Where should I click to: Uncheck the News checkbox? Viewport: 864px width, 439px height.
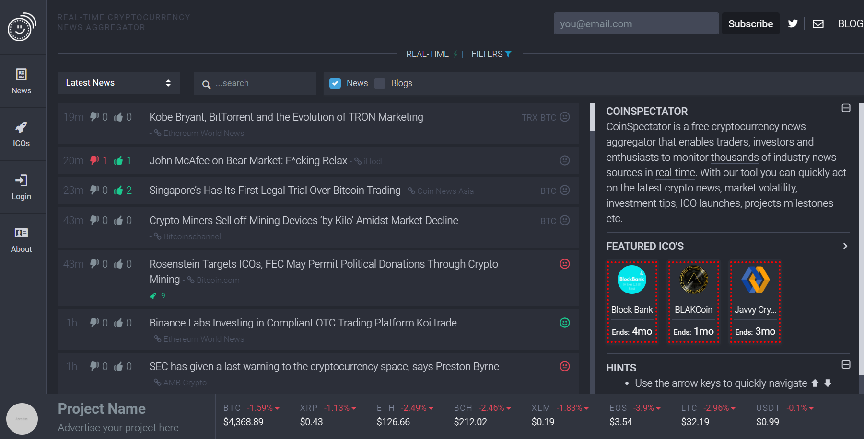(335, 83)
